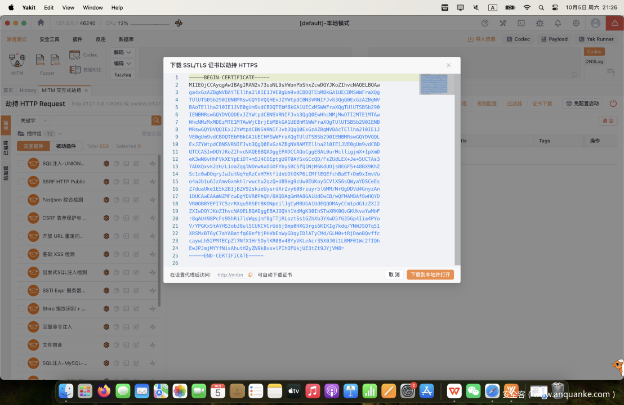The height and width of the screenshot is (405, 624).
Task: Open the WebSocket Fuzzer icon
Action: (55, 60)
